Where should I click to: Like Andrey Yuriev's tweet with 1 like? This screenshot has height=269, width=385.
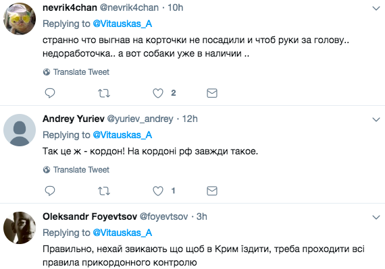[x=158, y=191]
